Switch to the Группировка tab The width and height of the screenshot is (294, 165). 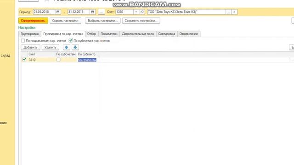tap(29, 34)
